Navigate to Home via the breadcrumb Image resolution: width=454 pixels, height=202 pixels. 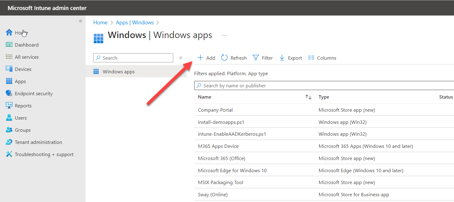pos(100,22)
